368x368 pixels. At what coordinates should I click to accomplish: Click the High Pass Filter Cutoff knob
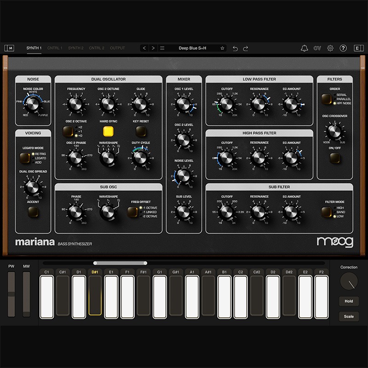[x=227, y=158]
